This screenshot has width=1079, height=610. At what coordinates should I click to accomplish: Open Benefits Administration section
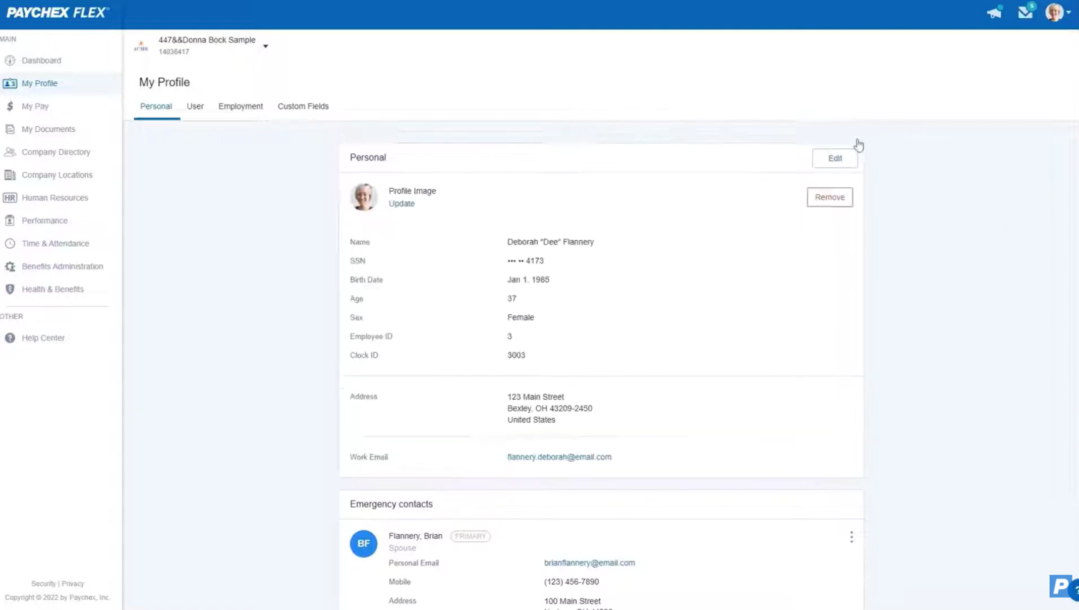coord(62,266)
